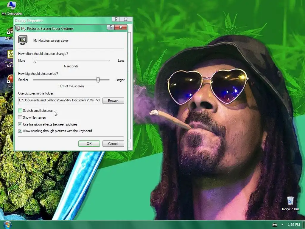The height and width of the screenshot is (229, 305).
Task: Click the help button of Display Properties window
Action: 116,19
